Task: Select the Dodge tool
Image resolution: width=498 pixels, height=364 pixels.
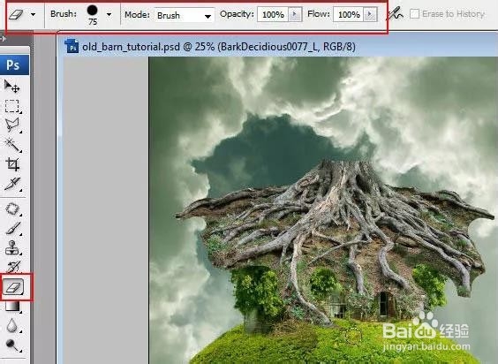Action: click(x=12, y=345)
